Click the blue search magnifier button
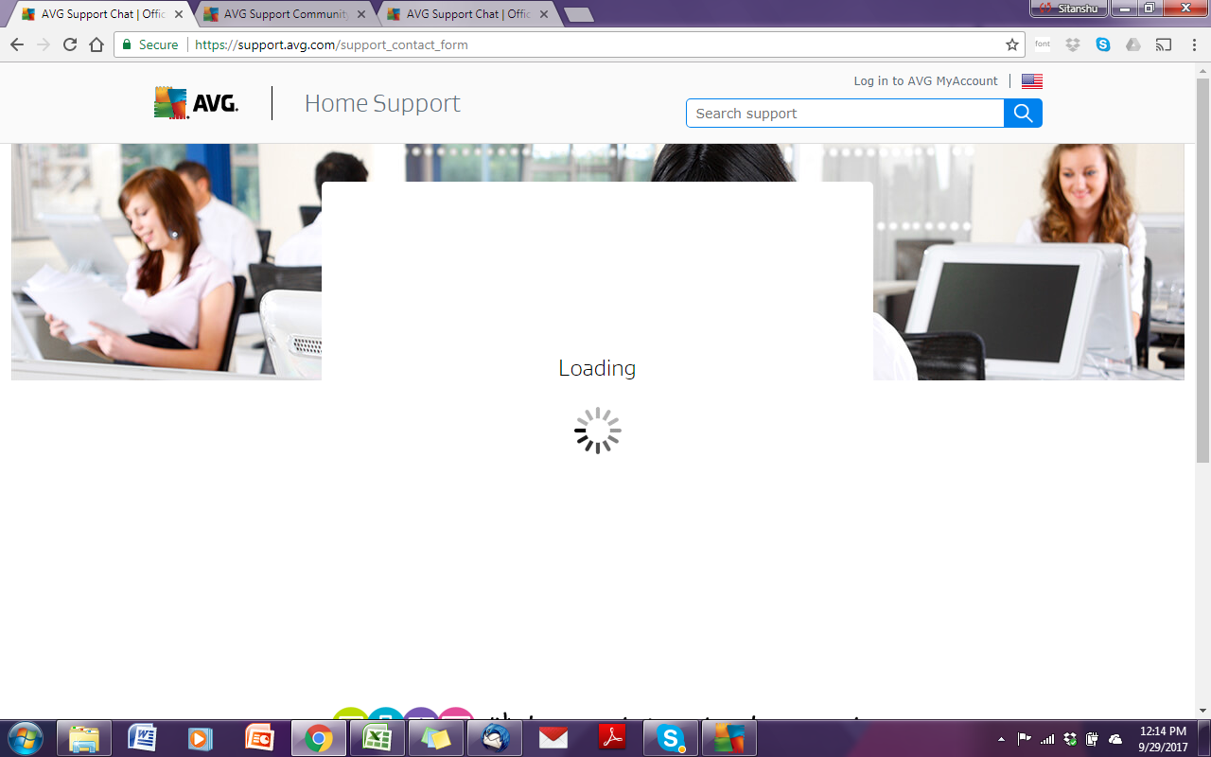 [1023, 114]
